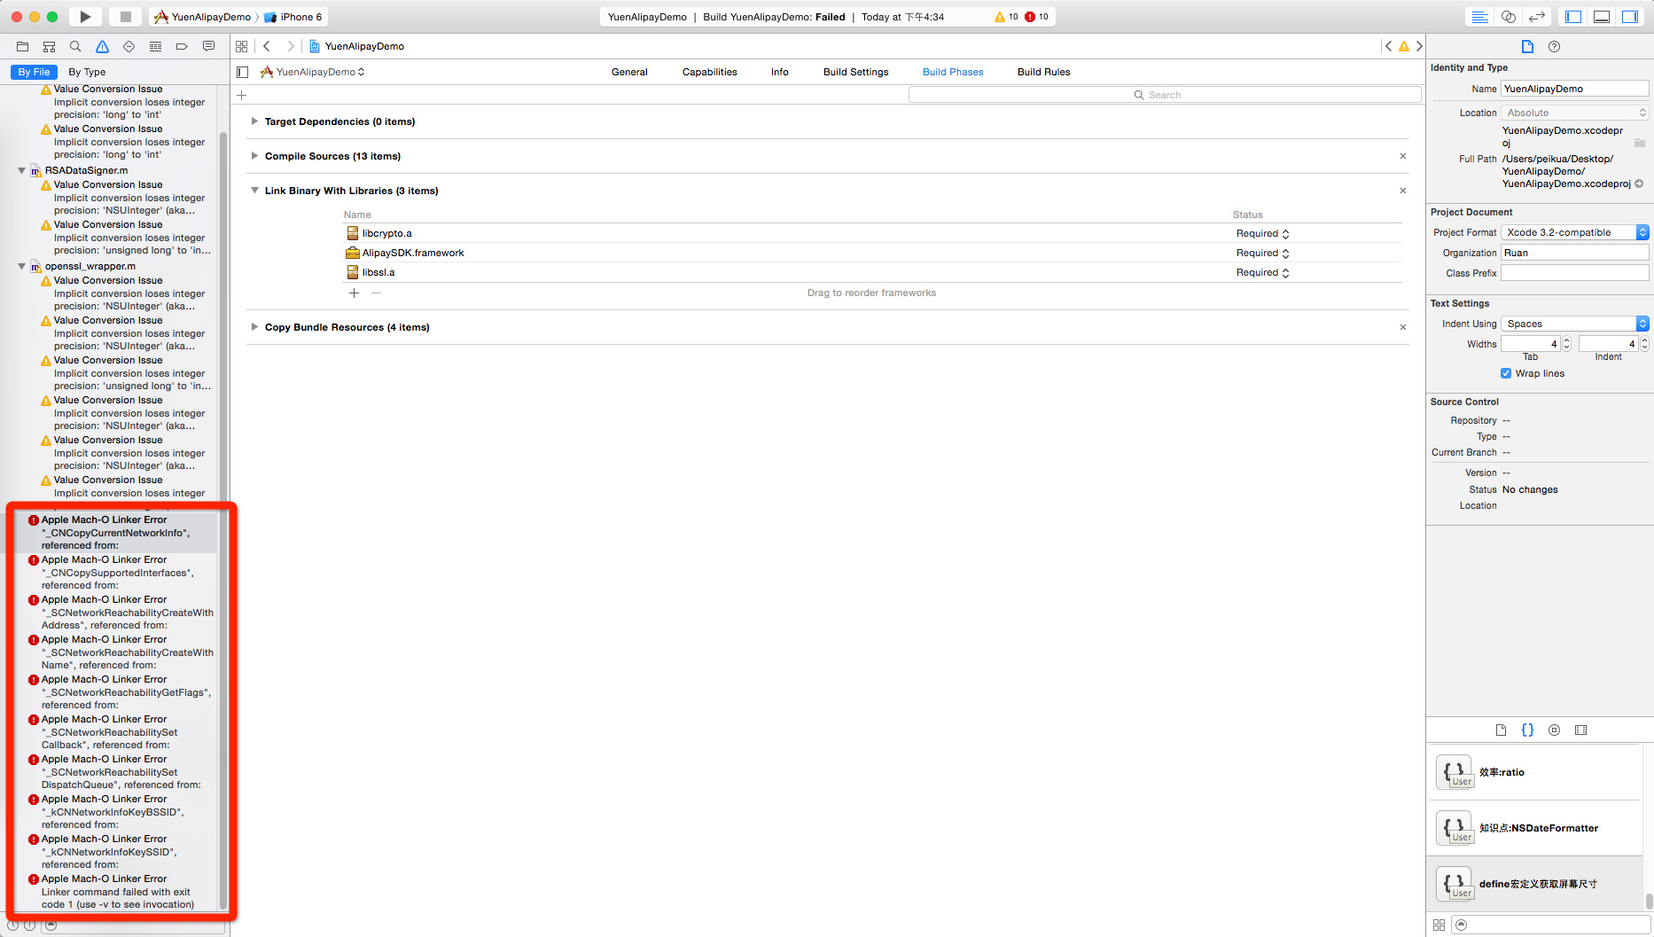Switch to the Capabilities tab
The height and width of the screenshot is (937, 1654).
[x=709, y=72]
